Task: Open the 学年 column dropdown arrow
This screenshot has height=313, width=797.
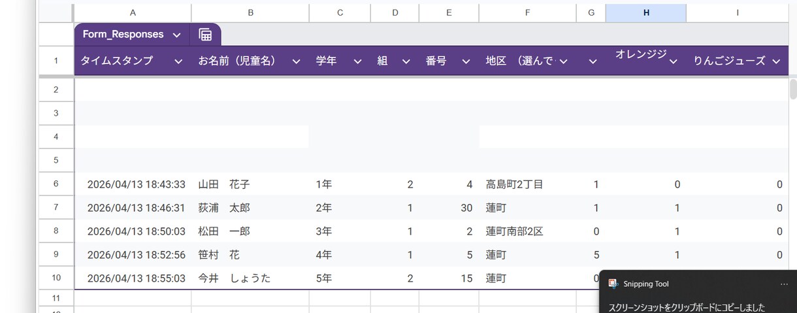Action: [x=357, y=61]
